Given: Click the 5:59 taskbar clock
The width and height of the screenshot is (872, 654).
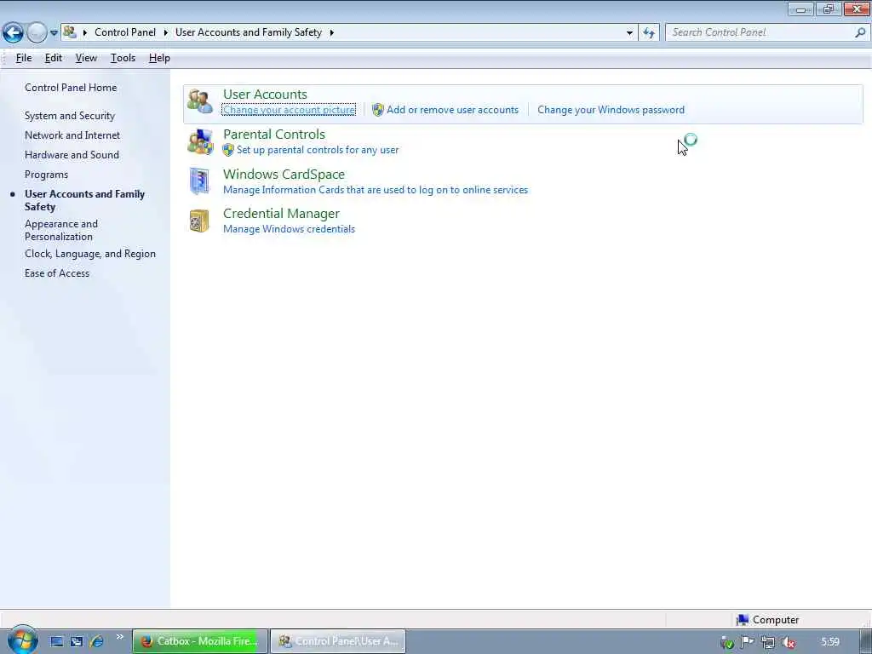Looking at the screenshot, I should [x=830, y=642].
